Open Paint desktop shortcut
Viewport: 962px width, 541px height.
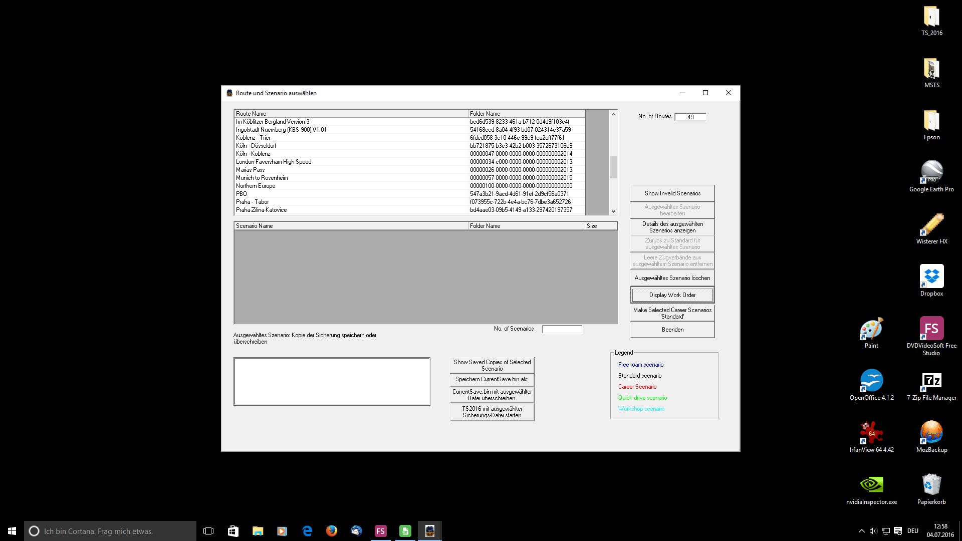871,329
